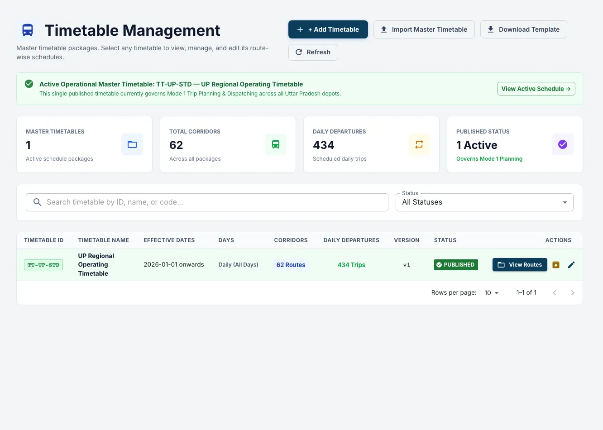Open View Active Schedule link

pyautogui.click(x=536, y=89)
